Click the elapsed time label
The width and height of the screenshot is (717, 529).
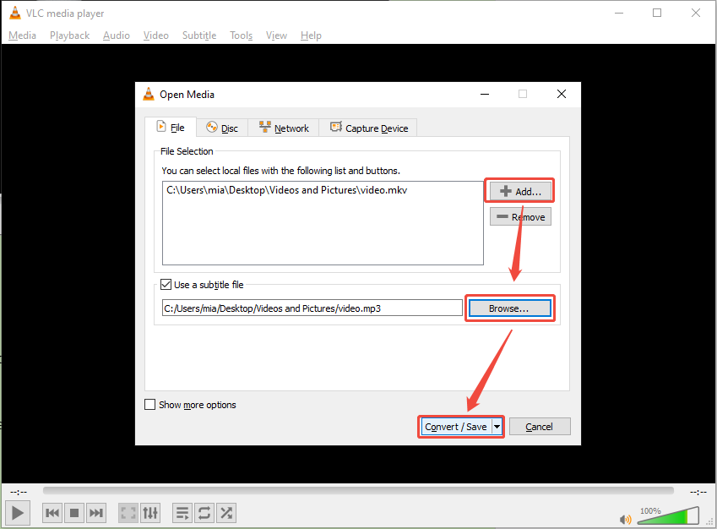coord(19,492)
